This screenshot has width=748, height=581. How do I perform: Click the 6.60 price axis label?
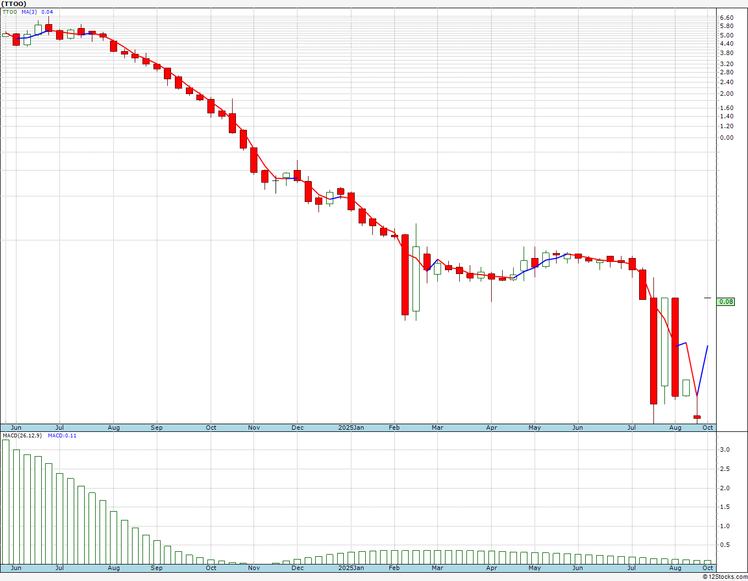pos(726,18)
